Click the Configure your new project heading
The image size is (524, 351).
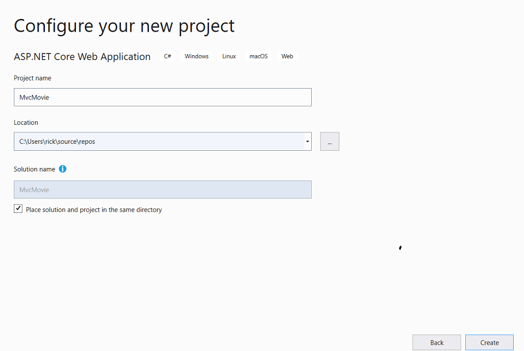click(x=124, y=25)
